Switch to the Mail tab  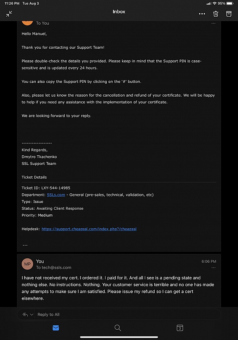56,328
